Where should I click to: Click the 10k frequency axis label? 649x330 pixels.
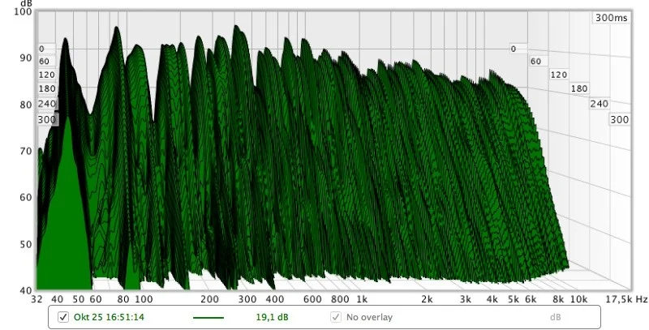coord(578,299)
